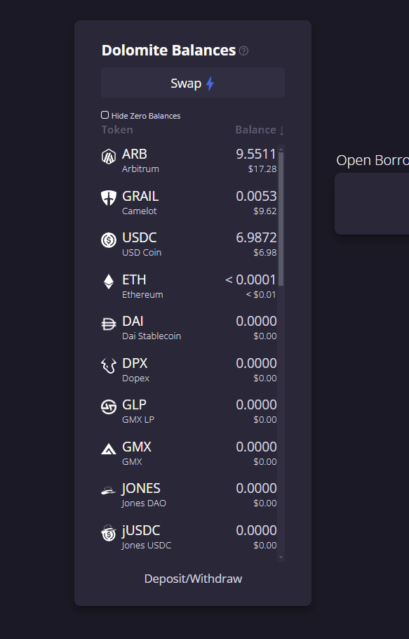The image size is (409, 639).
Task: Click the DPX Dopex bull icon
Action: click(108, 366)
